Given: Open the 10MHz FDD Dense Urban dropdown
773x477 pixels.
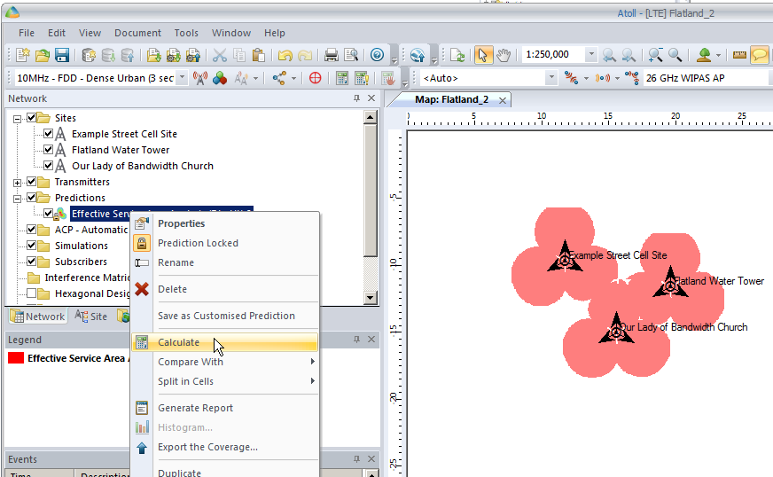Looking at the screenshot, I should (x=182, y=78).
